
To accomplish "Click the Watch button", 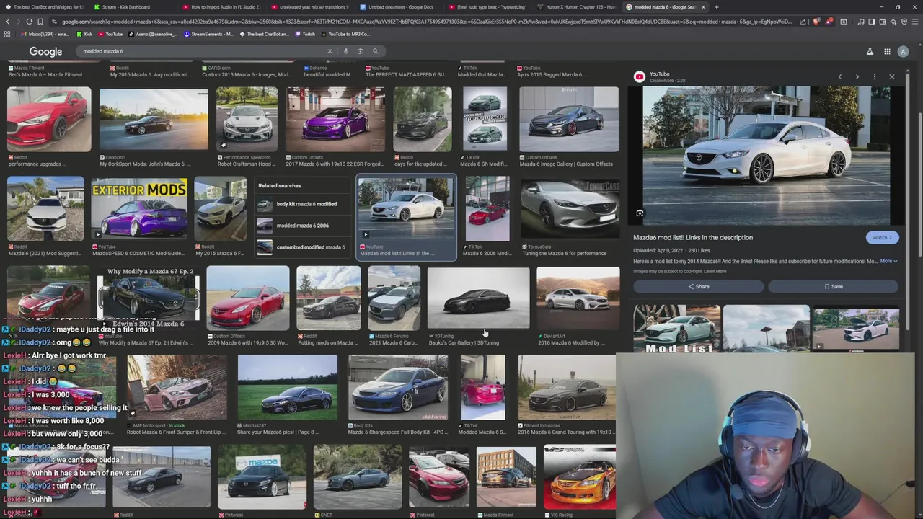I will coord(882,237).
